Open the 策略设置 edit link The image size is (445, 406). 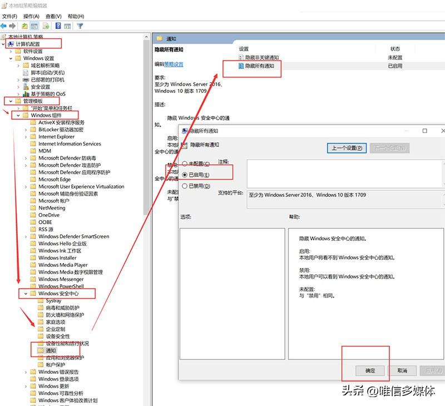point(174,65)
